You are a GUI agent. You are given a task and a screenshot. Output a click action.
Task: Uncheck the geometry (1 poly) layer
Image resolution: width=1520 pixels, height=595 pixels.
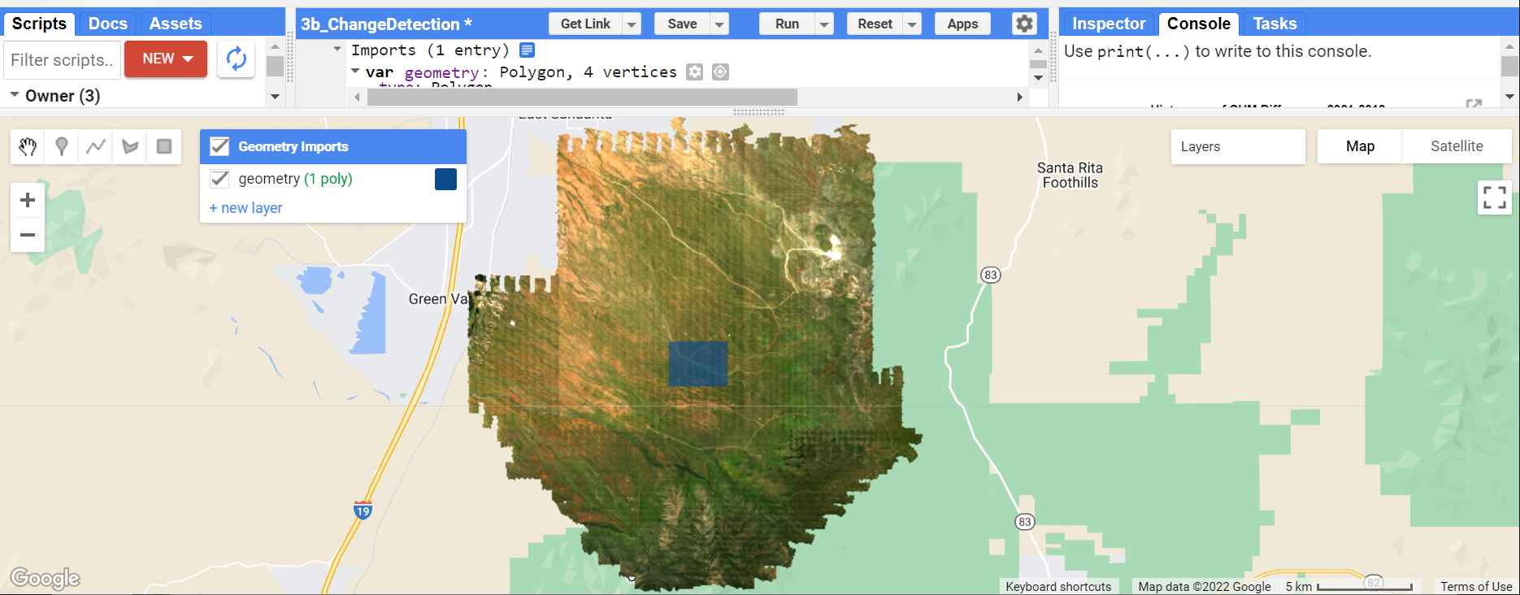coord(219,179)
